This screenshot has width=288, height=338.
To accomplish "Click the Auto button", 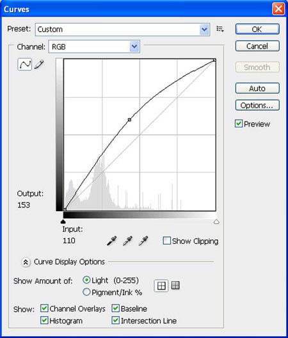I will tap(257, 88).
